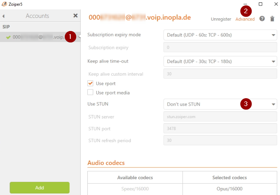Maximize the Zoiper5 window
The image size is (280, 195).
[x=260, y=4]
